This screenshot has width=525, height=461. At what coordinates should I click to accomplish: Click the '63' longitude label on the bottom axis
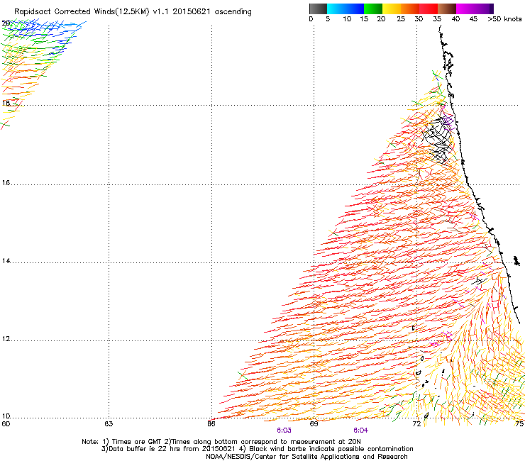(109, 424)
